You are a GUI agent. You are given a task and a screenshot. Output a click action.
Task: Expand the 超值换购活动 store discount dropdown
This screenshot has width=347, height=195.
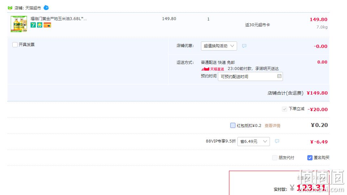(219, 46)
